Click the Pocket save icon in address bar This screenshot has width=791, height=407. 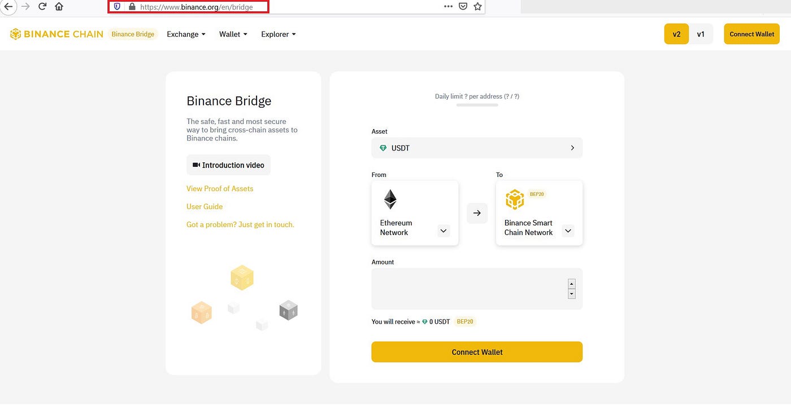[463, 7]
